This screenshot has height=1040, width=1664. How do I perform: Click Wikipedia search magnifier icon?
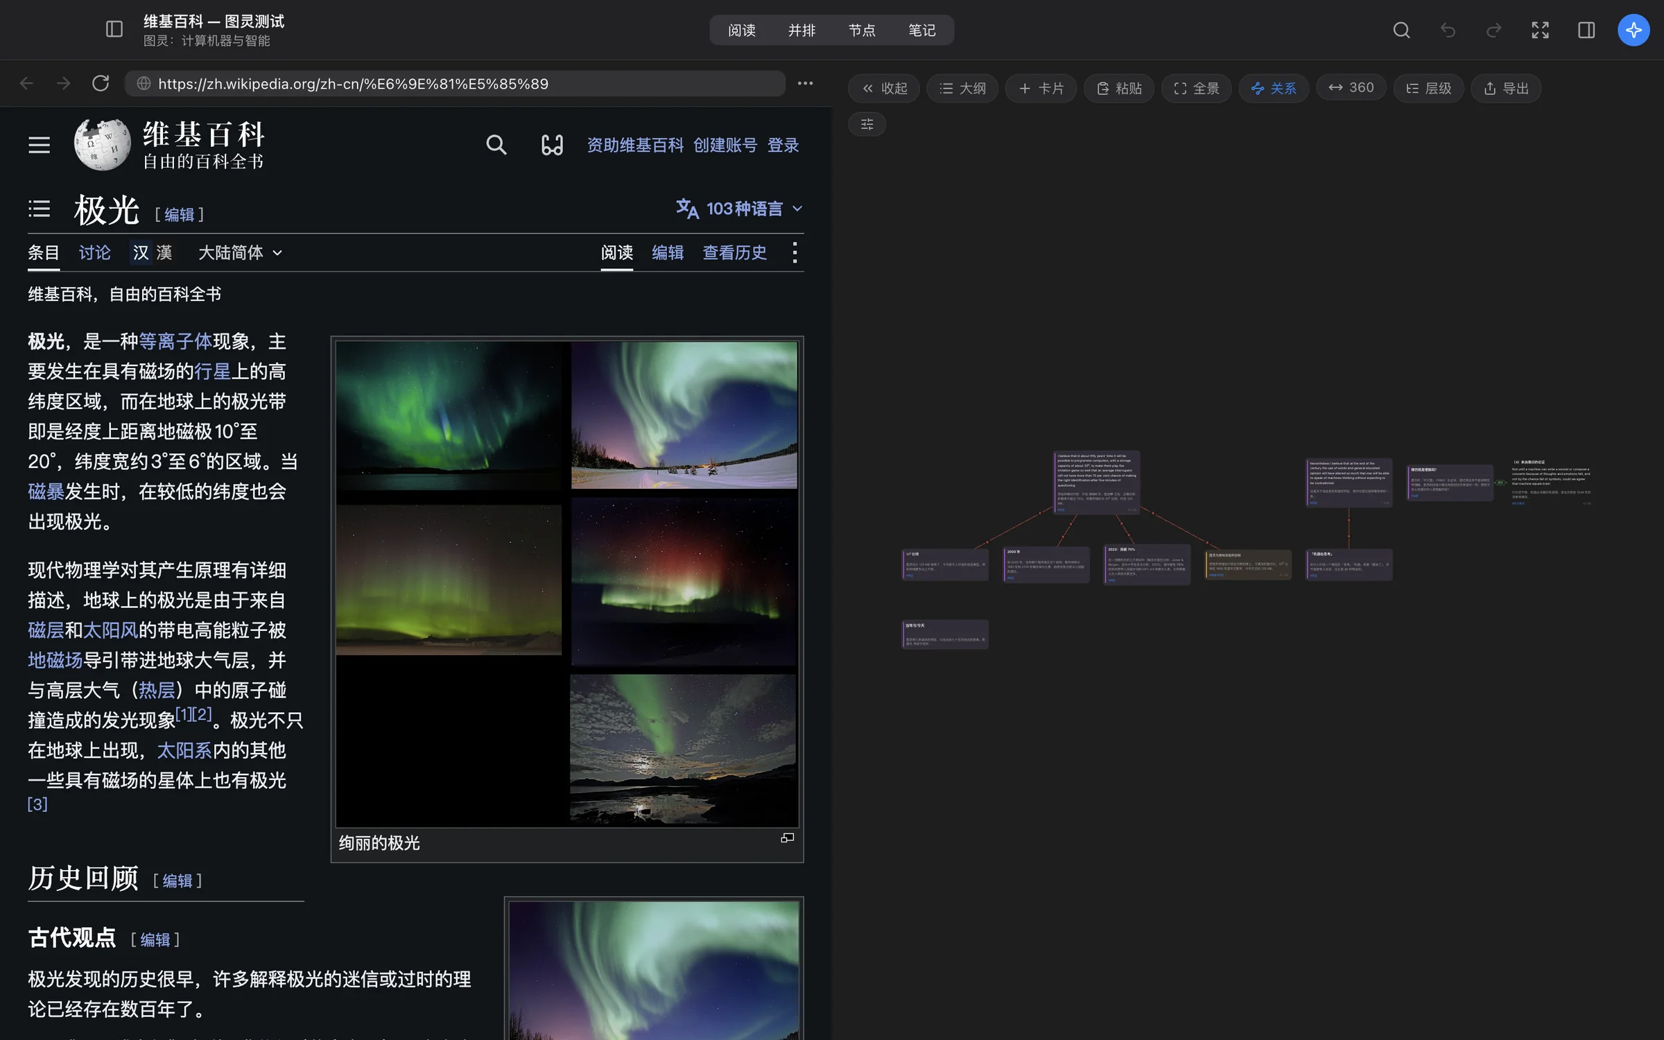[x=496, y=145]
